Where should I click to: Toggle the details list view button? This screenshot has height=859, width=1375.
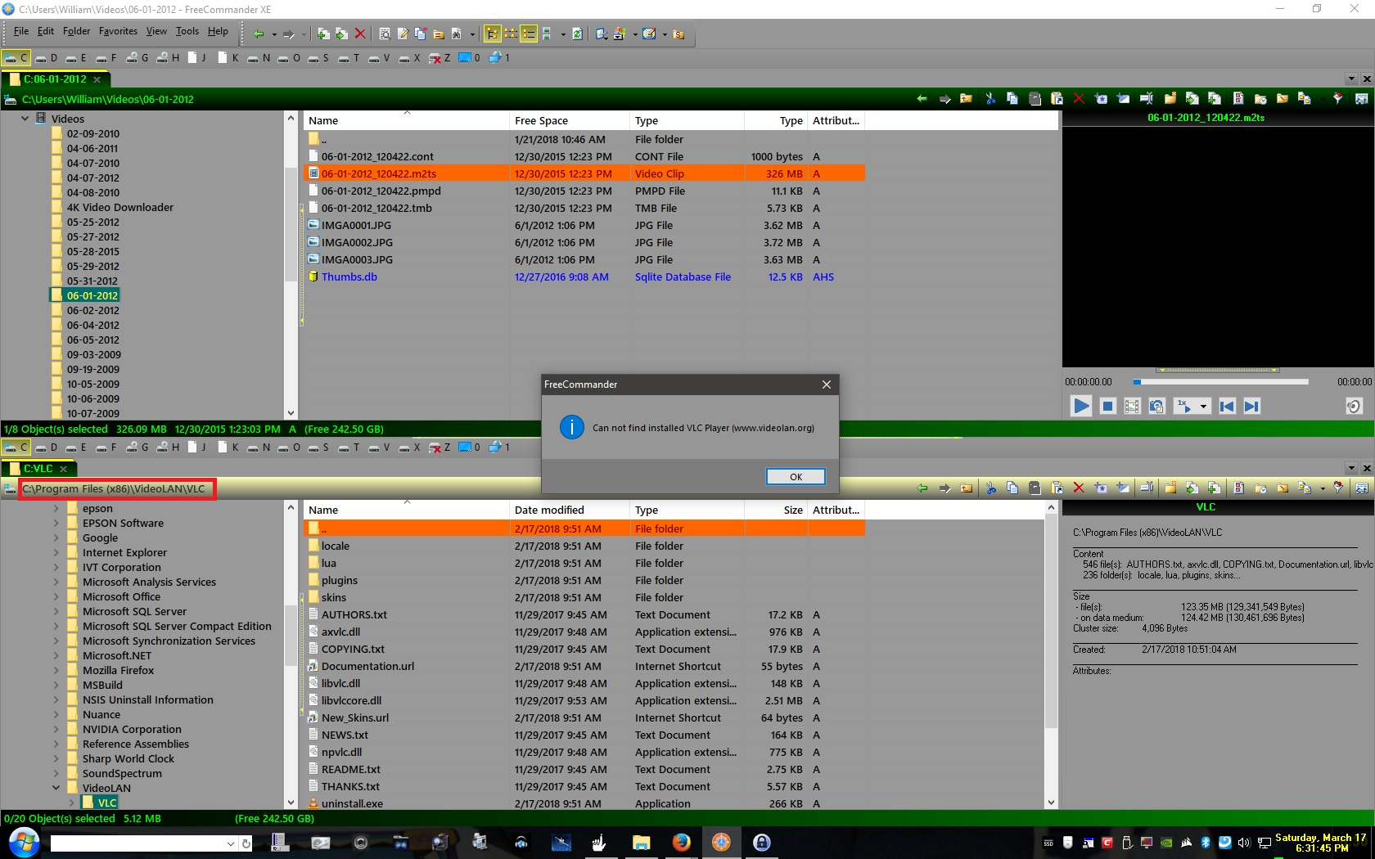[x=529, y=34]
